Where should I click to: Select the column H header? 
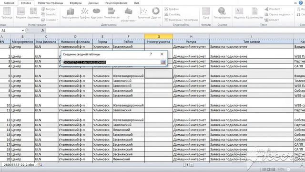click(191, 36)
